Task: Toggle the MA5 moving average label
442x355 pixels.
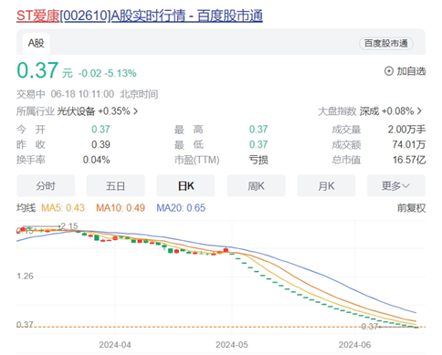Action: [63, 208]
